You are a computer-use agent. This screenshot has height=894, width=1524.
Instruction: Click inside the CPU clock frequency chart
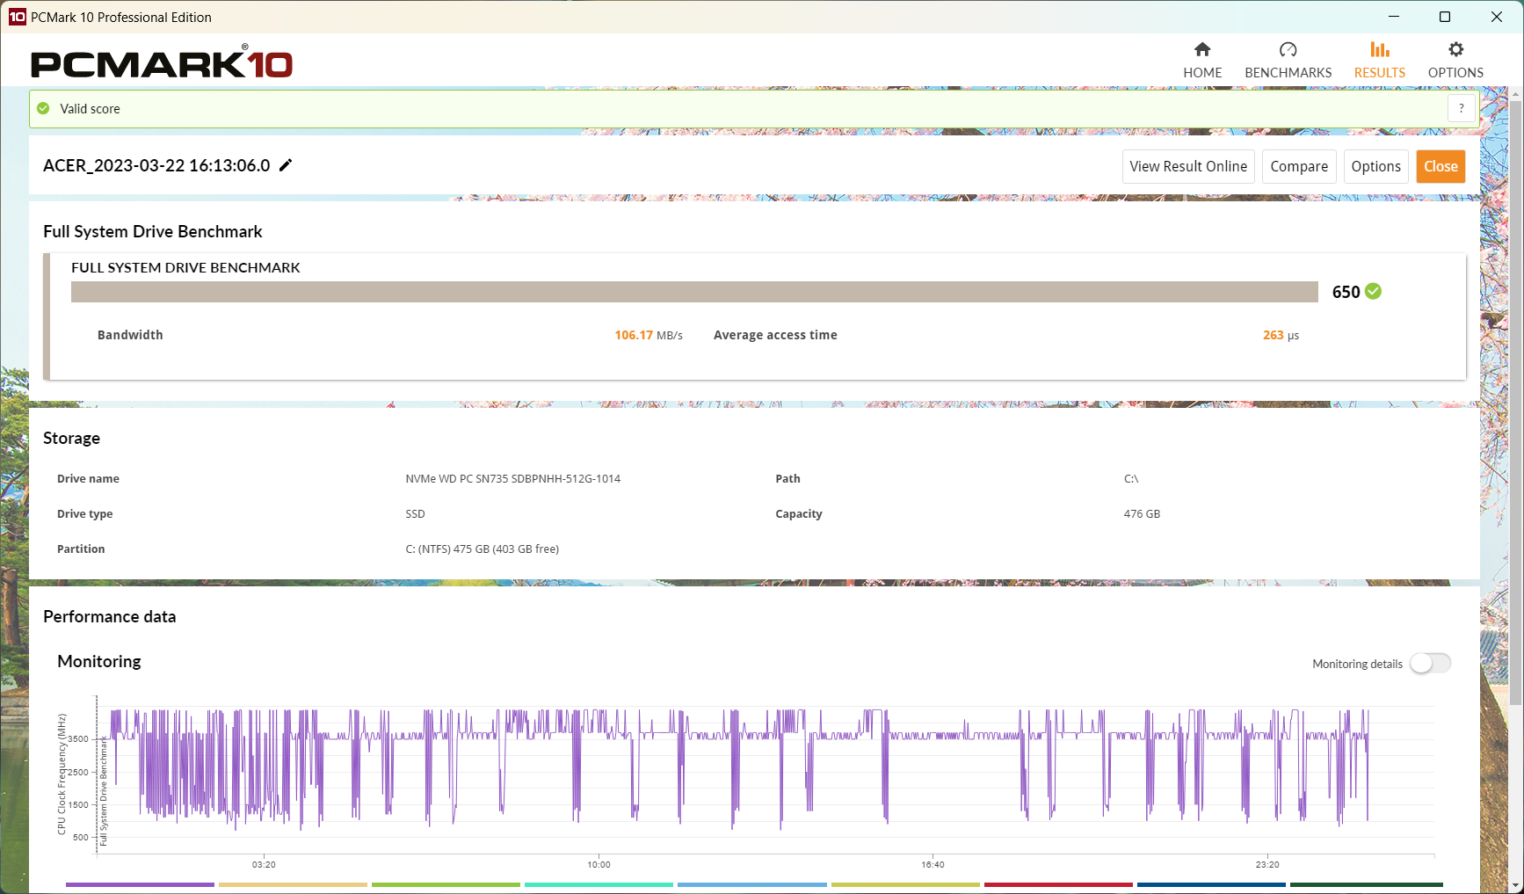tap(765, 774)
